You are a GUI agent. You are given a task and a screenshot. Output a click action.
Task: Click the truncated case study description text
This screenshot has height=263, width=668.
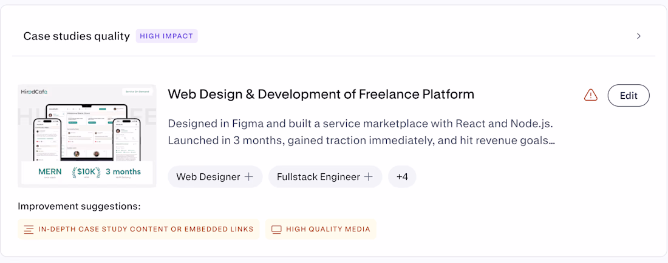tap(361, 132)
